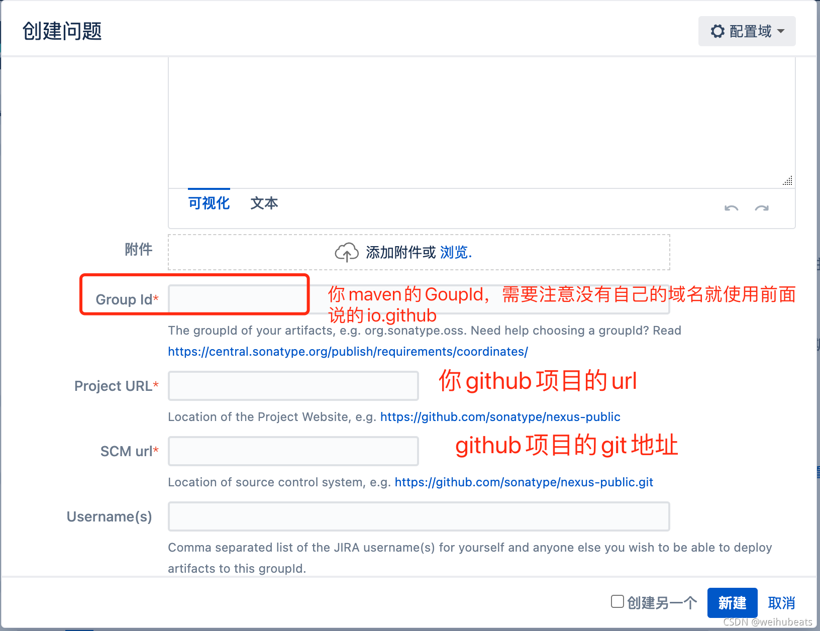Click inside the description text area
The height and width of the screenshot is (631, 820).
pyautogui.click(x=481, y=122)
